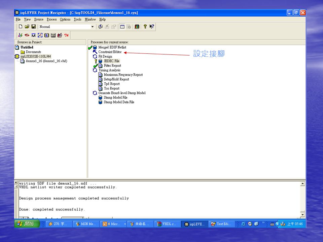Click the red swirl toolbar icon
The width and height of the screenshot is (323, 242).
(x=27, y=35)
